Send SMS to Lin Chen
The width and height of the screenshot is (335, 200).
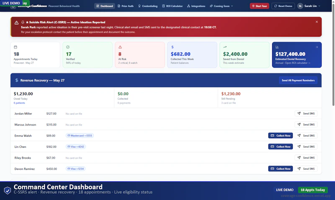pos(306,147)
